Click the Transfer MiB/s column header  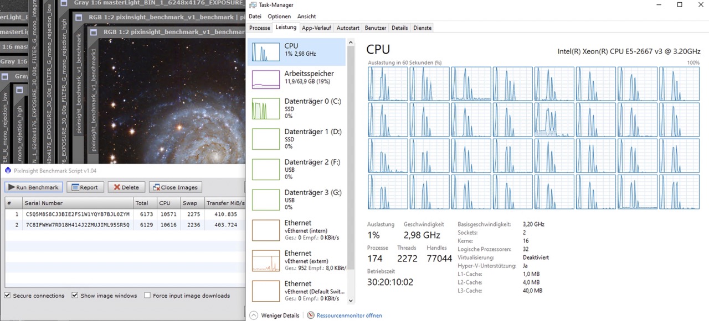[x=224, y=203]
